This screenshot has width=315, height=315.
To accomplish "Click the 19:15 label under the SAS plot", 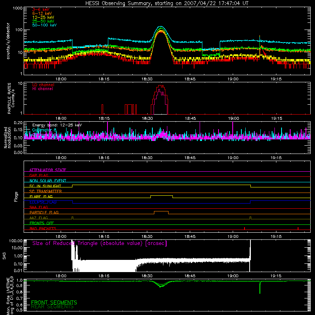I will (x=276, y=276).
